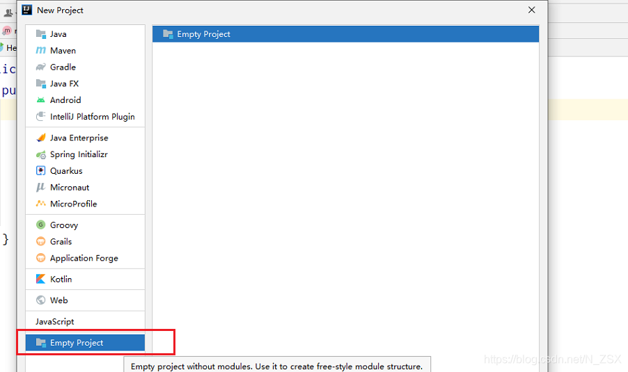The height and width of the screenshot is (372, 628).
Task: Select the Grails entry
Action: (x=86, y=241)
